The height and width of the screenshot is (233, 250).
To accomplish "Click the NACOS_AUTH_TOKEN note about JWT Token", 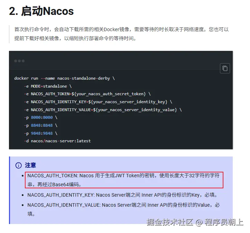I will click(124, 180).
